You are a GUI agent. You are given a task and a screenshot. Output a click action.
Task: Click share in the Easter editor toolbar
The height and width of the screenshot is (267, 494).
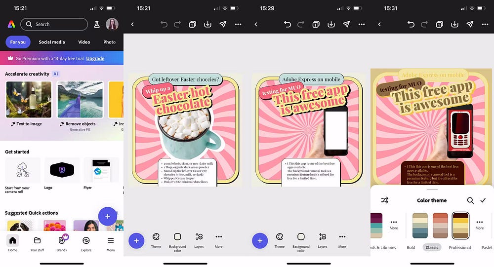(x=223, y=24)
